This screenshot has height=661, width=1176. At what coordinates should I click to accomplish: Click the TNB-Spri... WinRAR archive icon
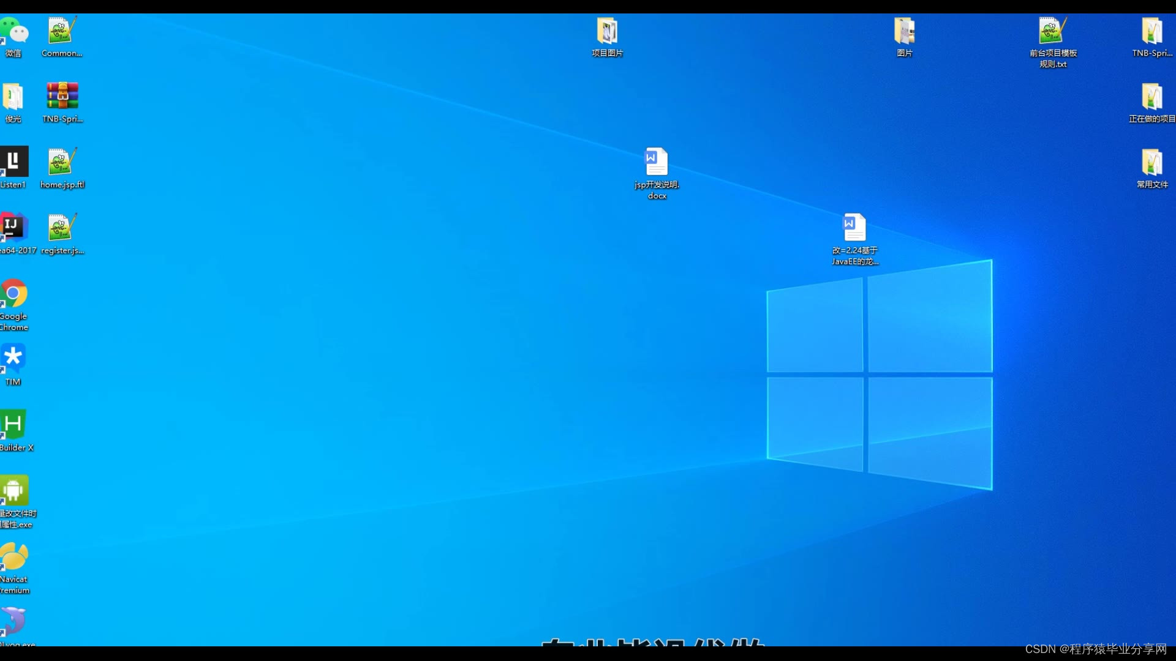click(62, 97)
